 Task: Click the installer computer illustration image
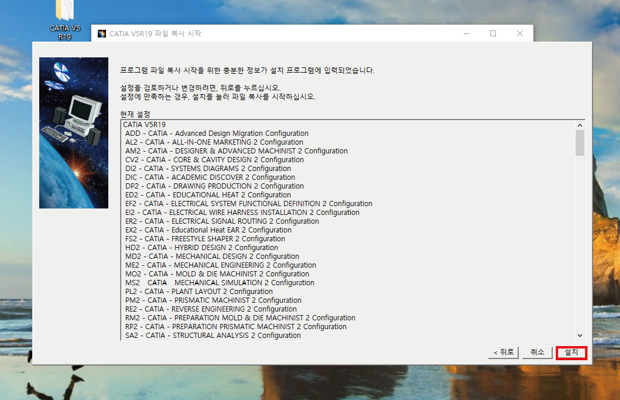(74, 133)
